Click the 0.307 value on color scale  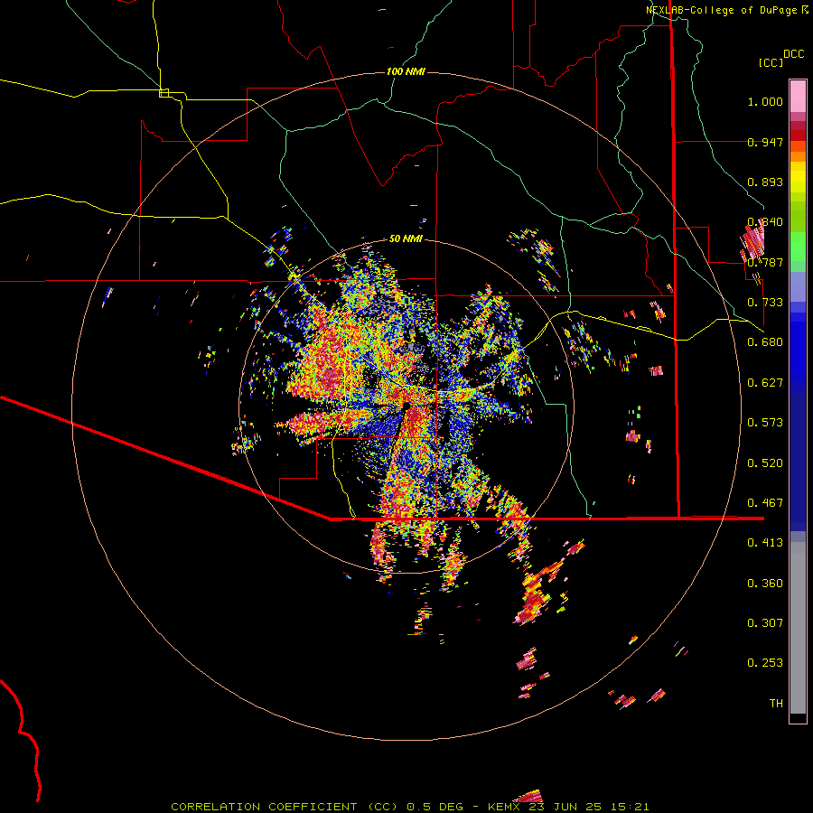coord(765,623)
